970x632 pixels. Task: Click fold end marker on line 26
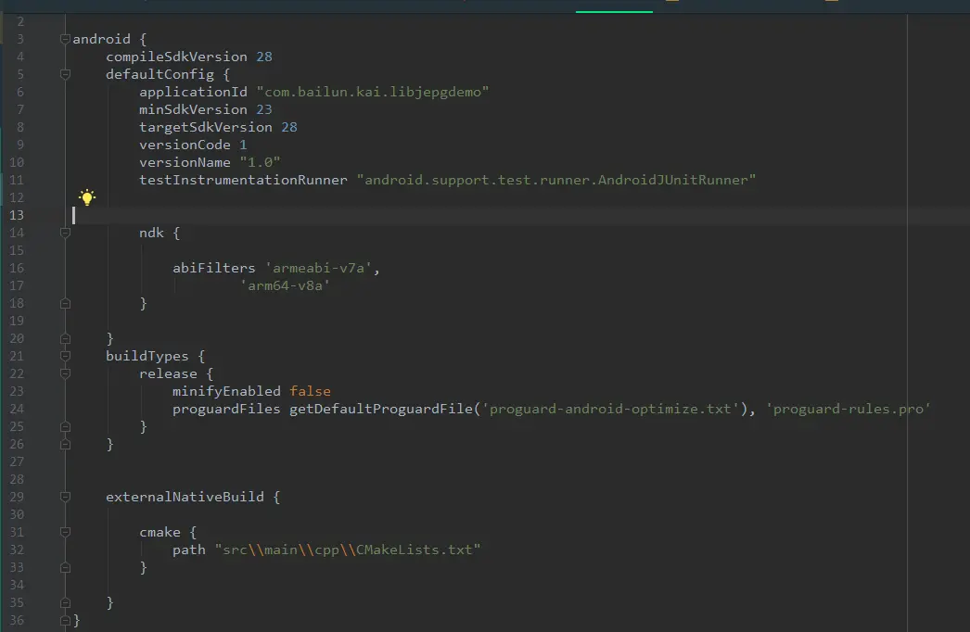[65, 445]
